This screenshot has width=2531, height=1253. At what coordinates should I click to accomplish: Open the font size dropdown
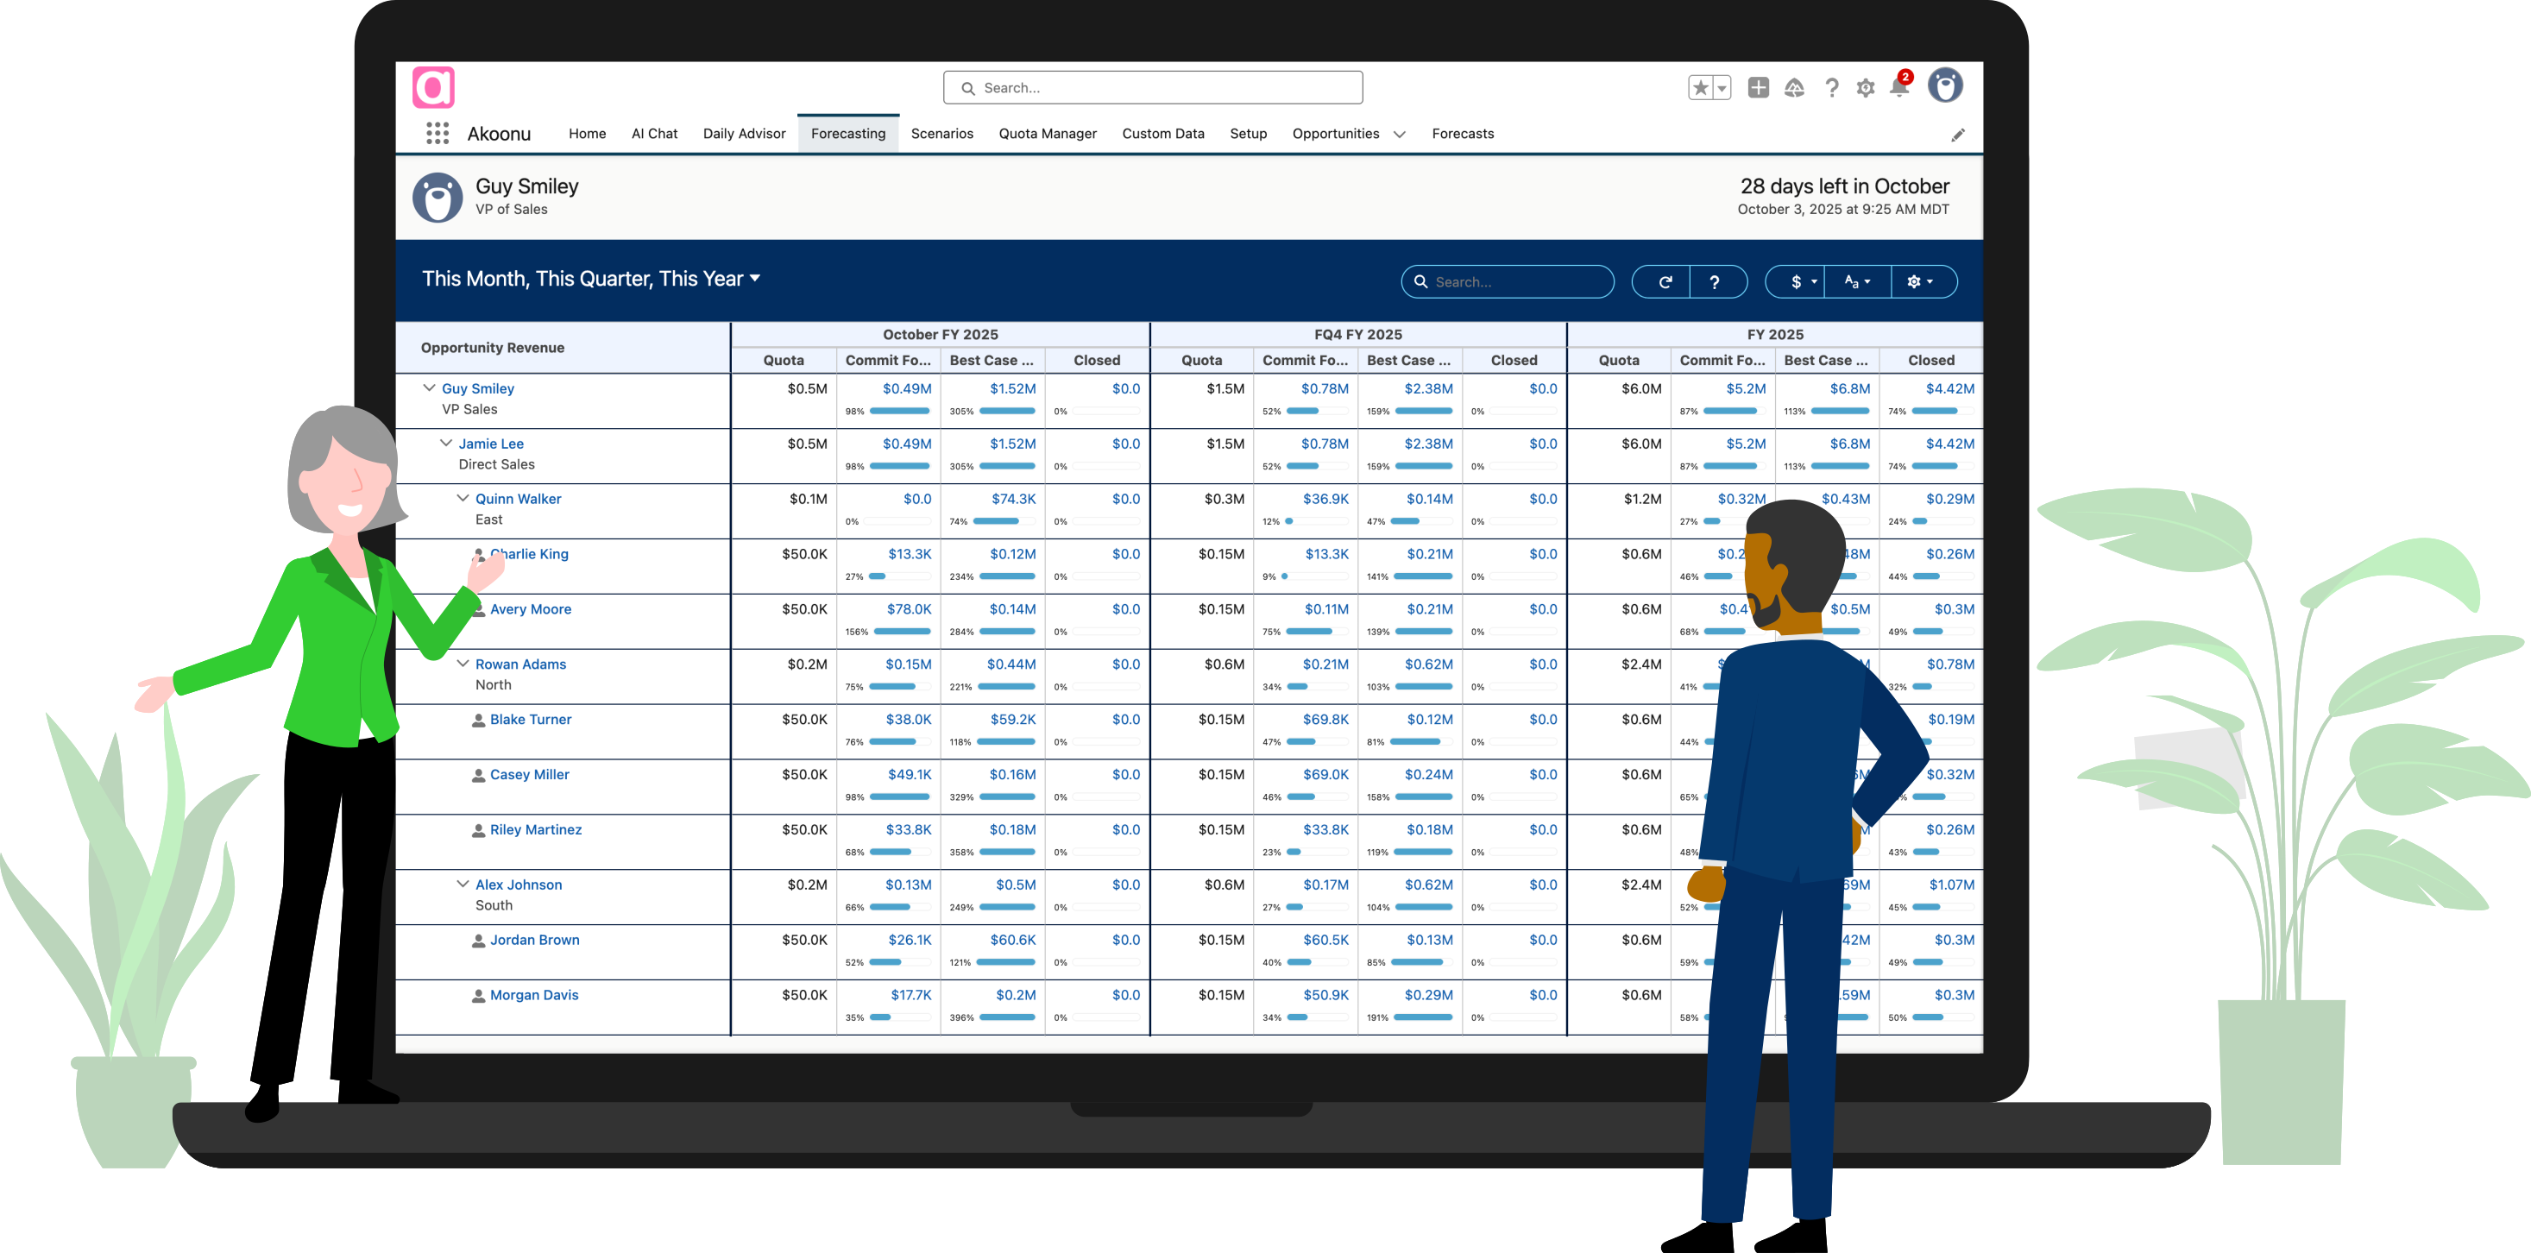click(1856, 282)
